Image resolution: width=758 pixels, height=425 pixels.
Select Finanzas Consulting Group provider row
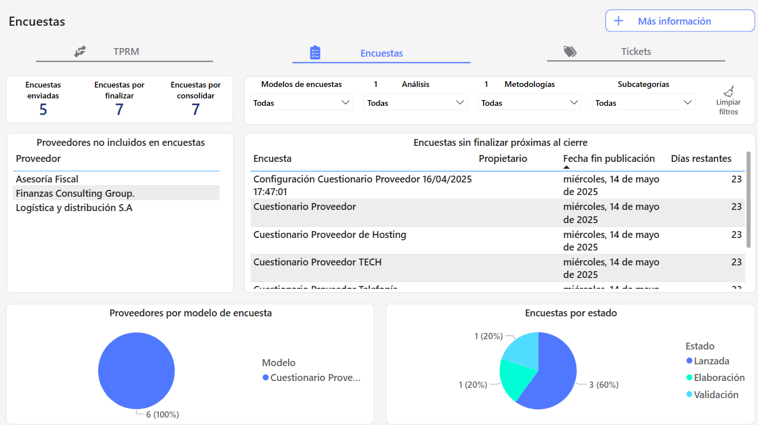tap(75, 193)
